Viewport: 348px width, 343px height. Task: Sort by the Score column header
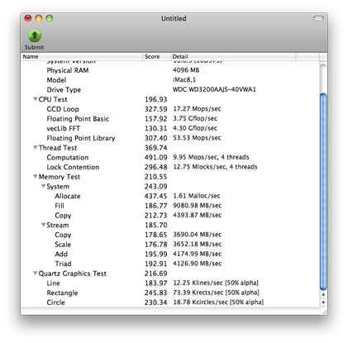point(157,56)
